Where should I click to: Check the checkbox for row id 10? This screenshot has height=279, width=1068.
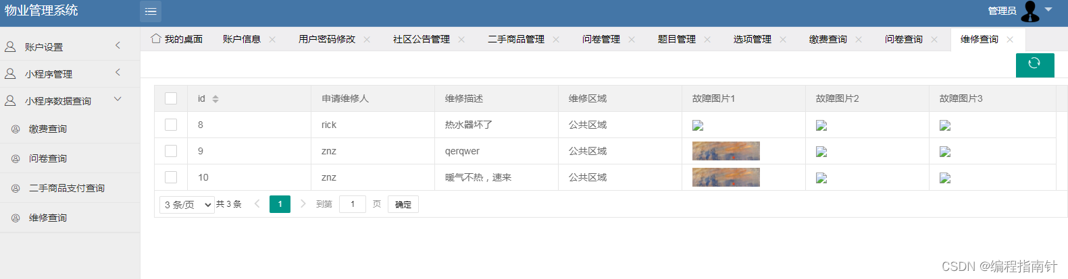(171, 177)
